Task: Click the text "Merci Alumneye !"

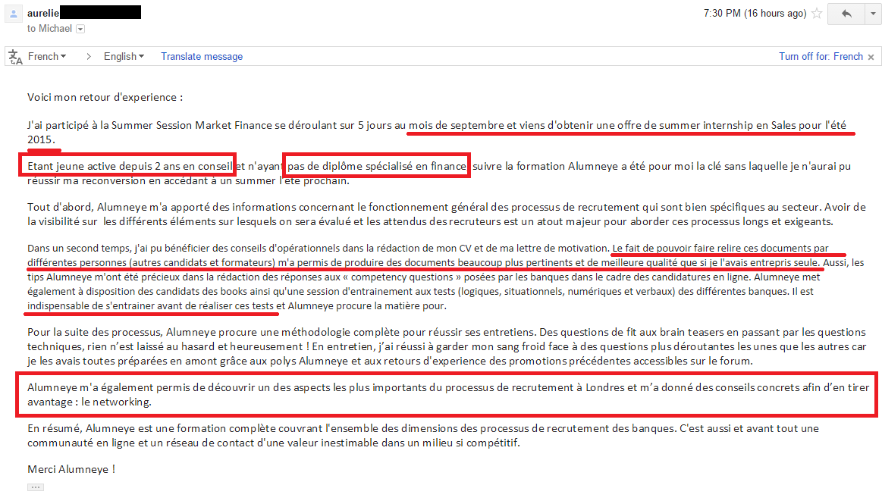Action: [71, 469]
